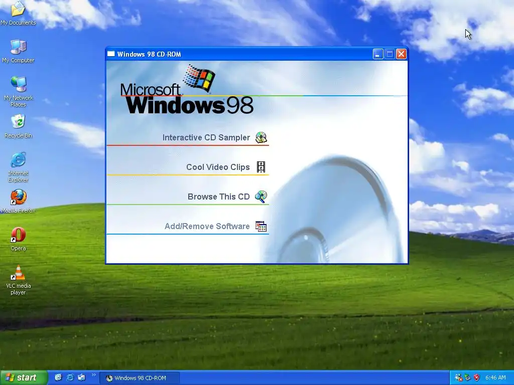Select the Internet Explorer desktop icon
Image resolution: width=514 pixels, height=385 pixels.
tap(18, 167)
